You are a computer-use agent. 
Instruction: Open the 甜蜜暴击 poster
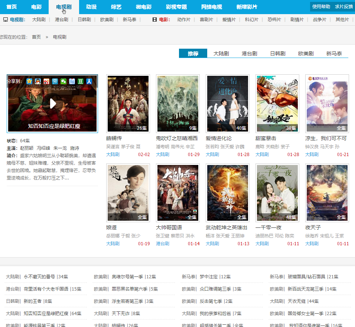[x=277, y=104]
